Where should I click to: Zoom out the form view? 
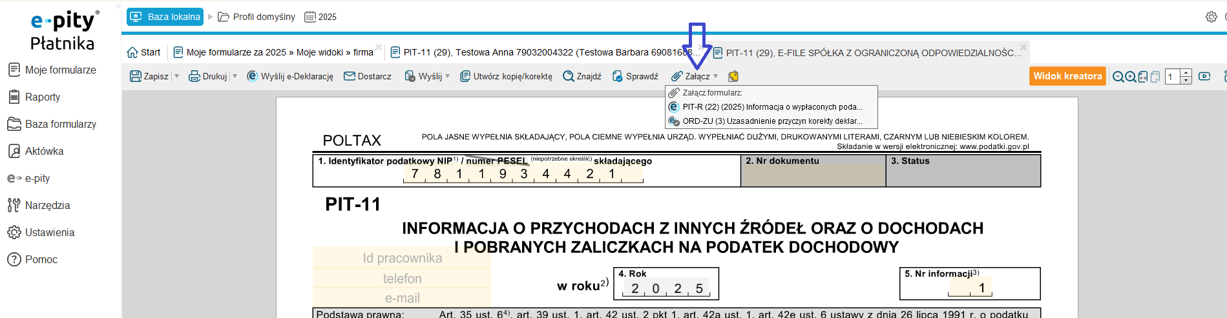point(1118,77)
